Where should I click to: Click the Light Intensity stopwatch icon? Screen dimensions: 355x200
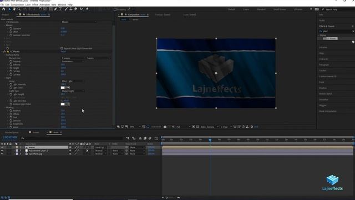pyautogui.click(x=11, y=84)
